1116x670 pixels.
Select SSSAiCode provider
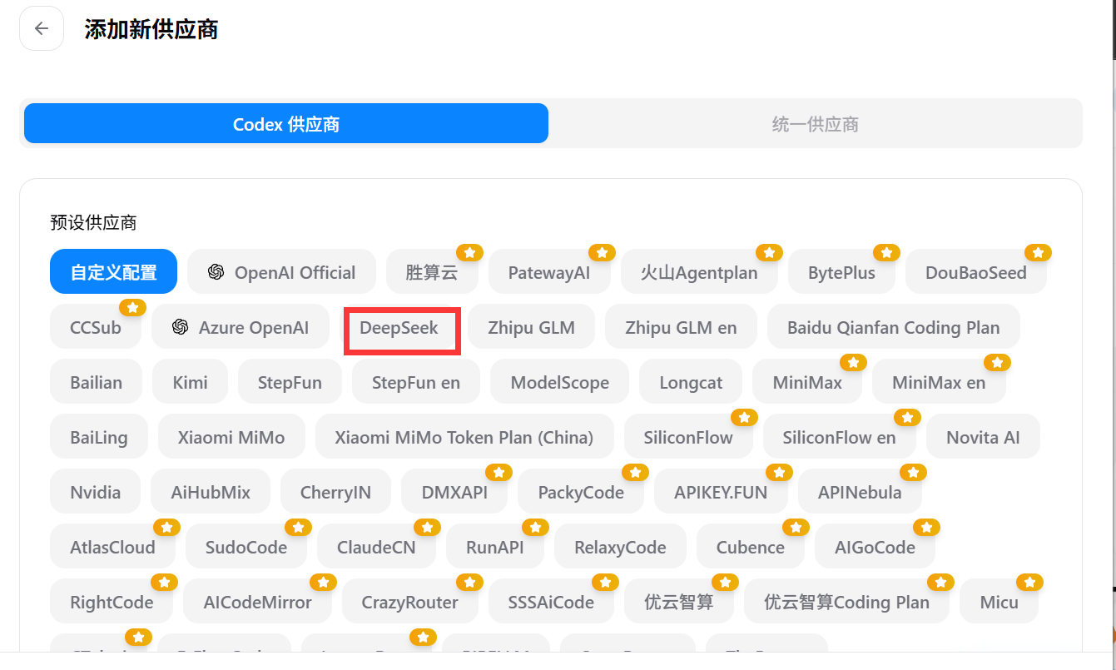click(x=552, y=601)
